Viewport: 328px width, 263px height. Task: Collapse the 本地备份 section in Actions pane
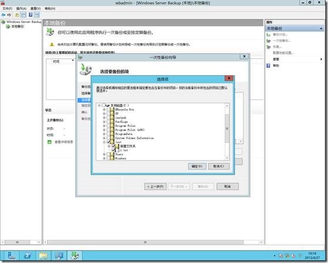pos(321,28)
